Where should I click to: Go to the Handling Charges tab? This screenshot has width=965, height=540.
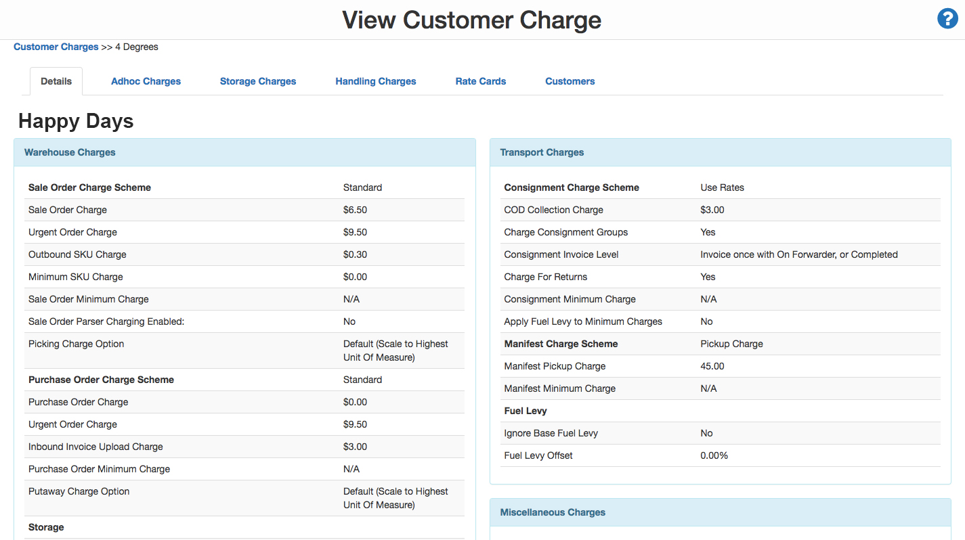pyautogui.click(x=376, y=81)
